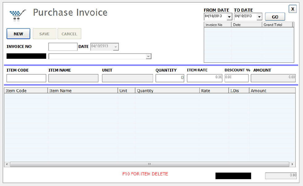Click the QUANTITY input box

click(169, 78)
